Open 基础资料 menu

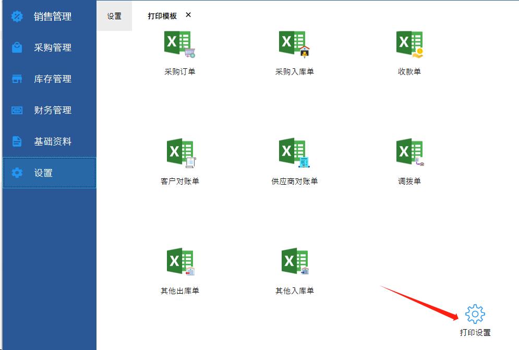[x=50, y=141]
